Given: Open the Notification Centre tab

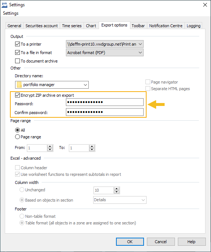Looking at the screenshot, I should tap(166, 26).
